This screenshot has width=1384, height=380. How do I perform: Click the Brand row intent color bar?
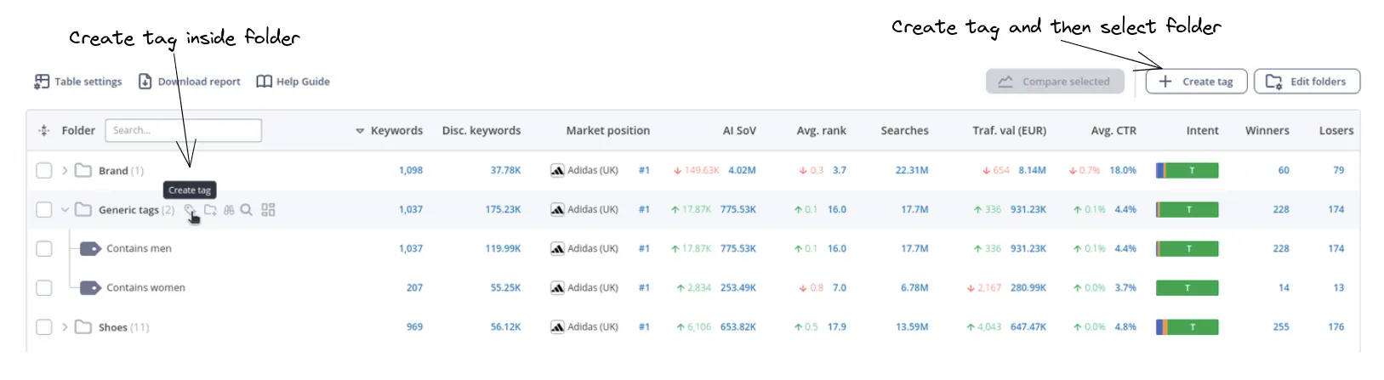(1188, 171)
